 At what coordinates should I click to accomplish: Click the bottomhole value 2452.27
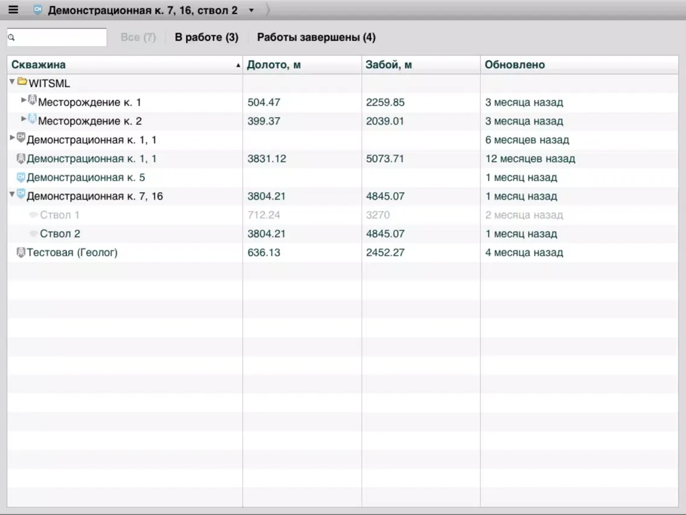click(x=385, y=253)
